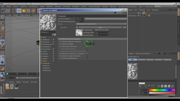Toggle the Snap magnet icon
This screenshot has width=180, height=101.
click(3, 68)
